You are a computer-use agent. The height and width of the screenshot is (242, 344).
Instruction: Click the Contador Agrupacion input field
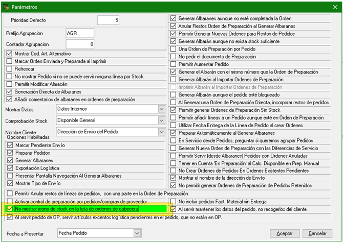point(80,44)
